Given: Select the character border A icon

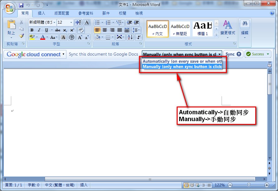Looking at the screenshot, I should [87, 22].
